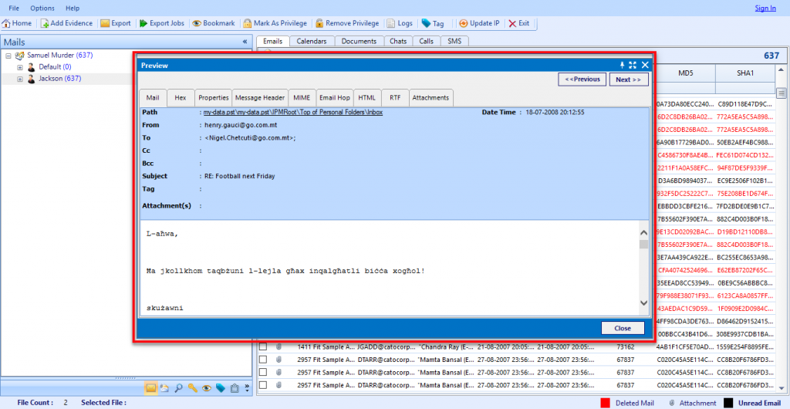Collapse the Mails panel with double-arrow
This screenshot has width=790, height=409.
245,42
